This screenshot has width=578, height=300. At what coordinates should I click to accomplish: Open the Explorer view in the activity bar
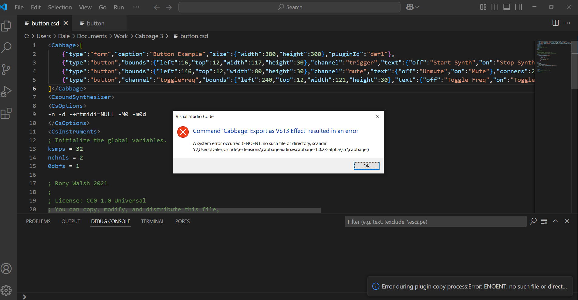[6, 26]
